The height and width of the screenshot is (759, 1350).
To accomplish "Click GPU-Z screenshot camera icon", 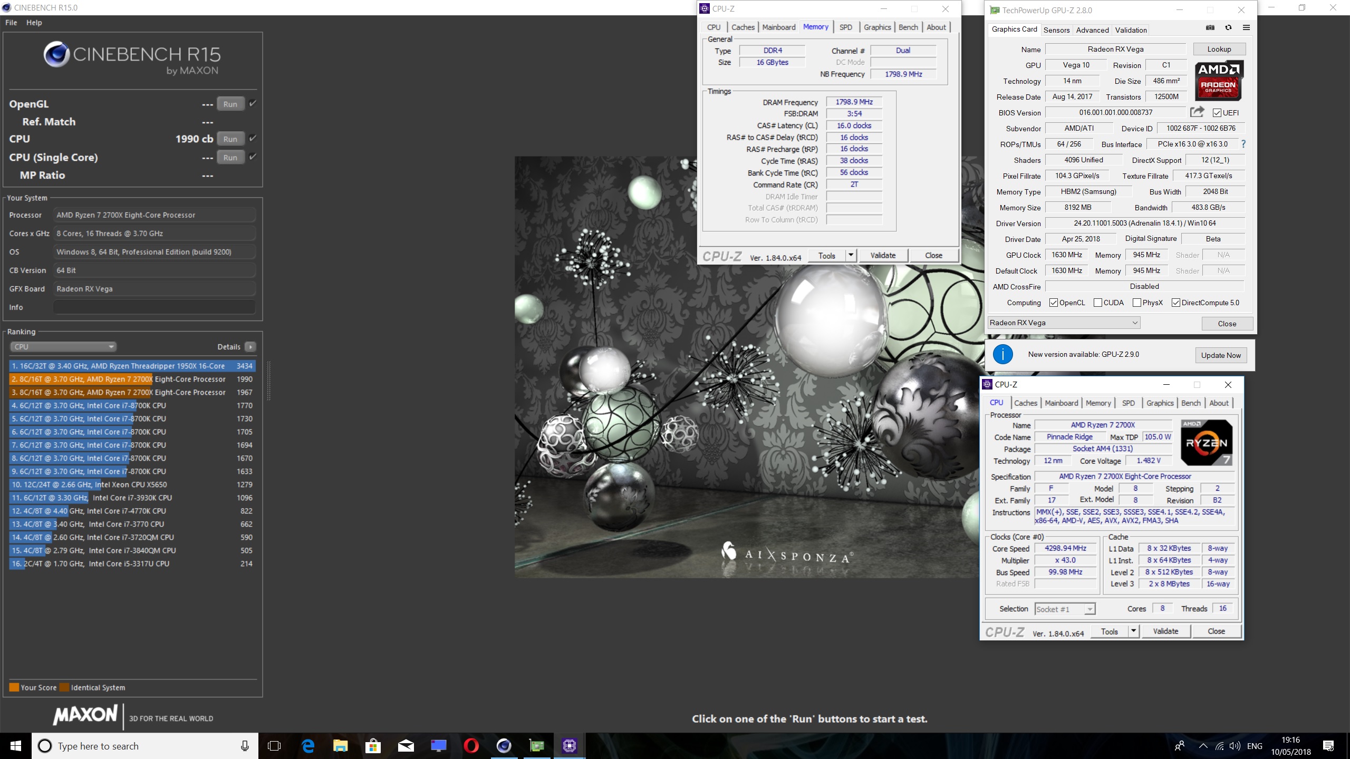I will 1210,27.
